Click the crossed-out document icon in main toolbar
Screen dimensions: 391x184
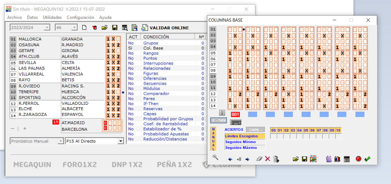[134, 28]
